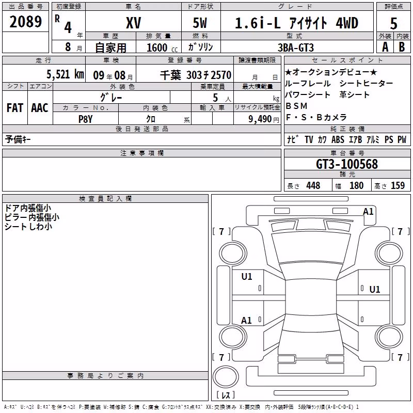Click displacement 1600 cc
Viewport: 413px width, 413px height.
(162, 47)
